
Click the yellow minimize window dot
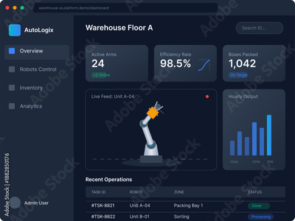15,8
